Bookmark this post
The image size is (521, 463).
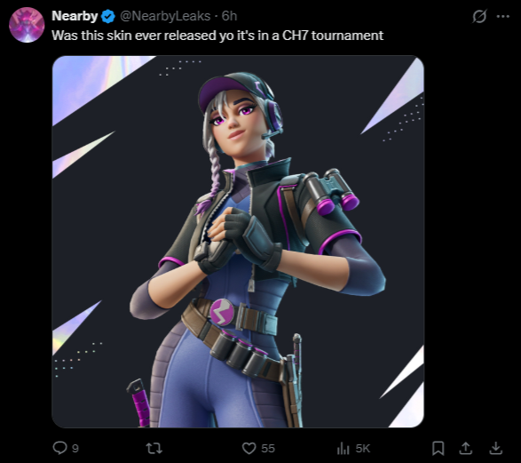point(438,449)
